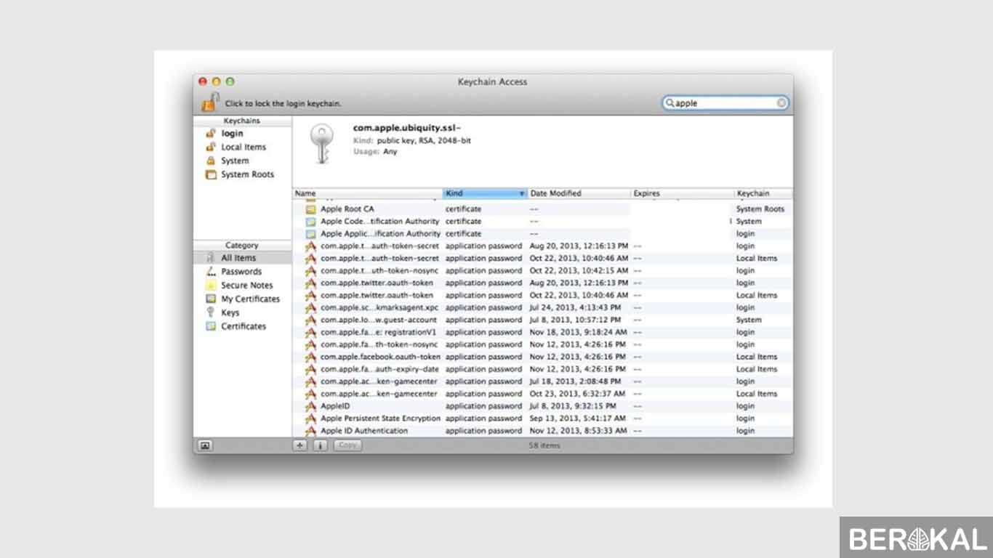The width and height of the screenshot is (993, 558).
Task: Clear the search field using the X icon
Action: (x=781, y=103)
